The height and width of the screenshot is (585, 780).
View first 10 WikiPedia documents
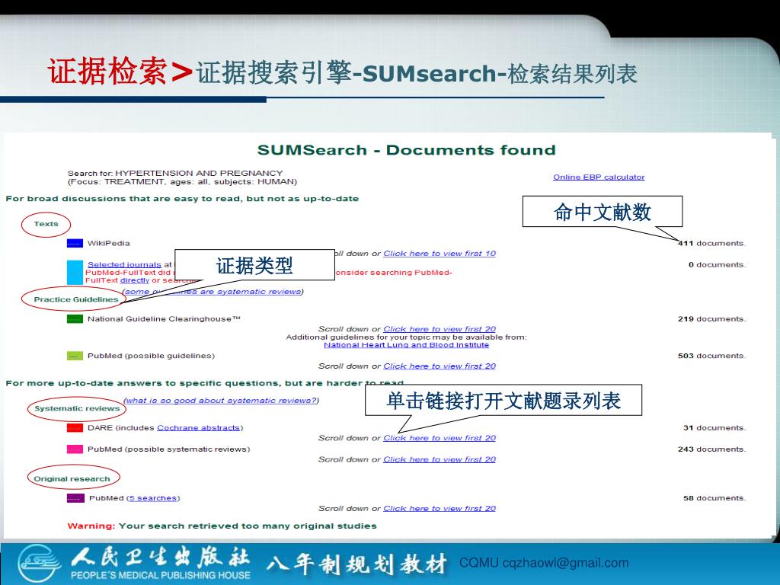click(440, 253)
